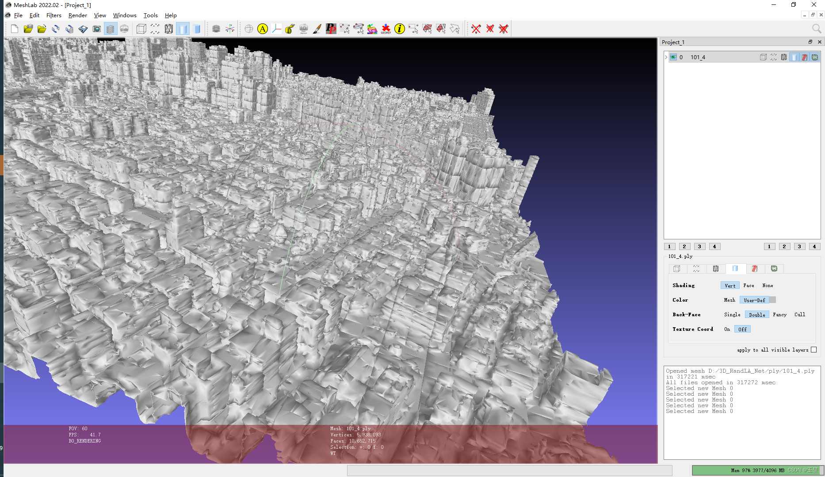
Task: Open the colorful bunny quality mapper tool
Action: click(x=372, y=29)
